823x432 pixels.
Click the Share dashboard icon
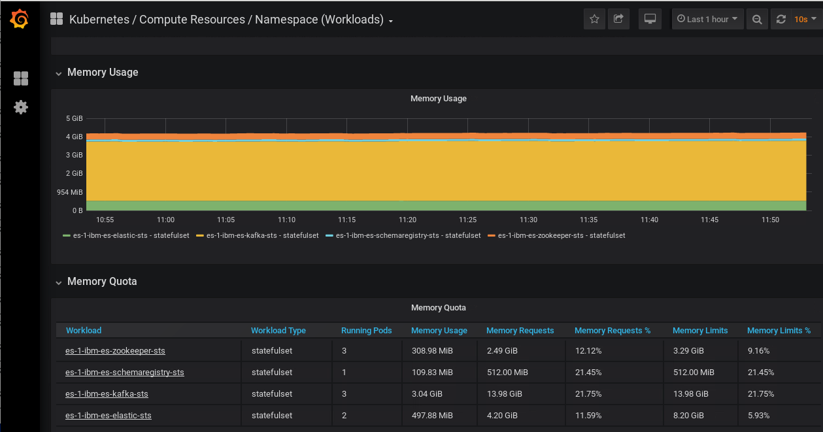pyautogui.click(x=618, y=19)
